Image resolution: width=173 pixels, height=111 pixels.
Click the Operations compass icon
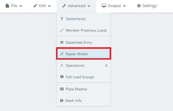point(62,66)
